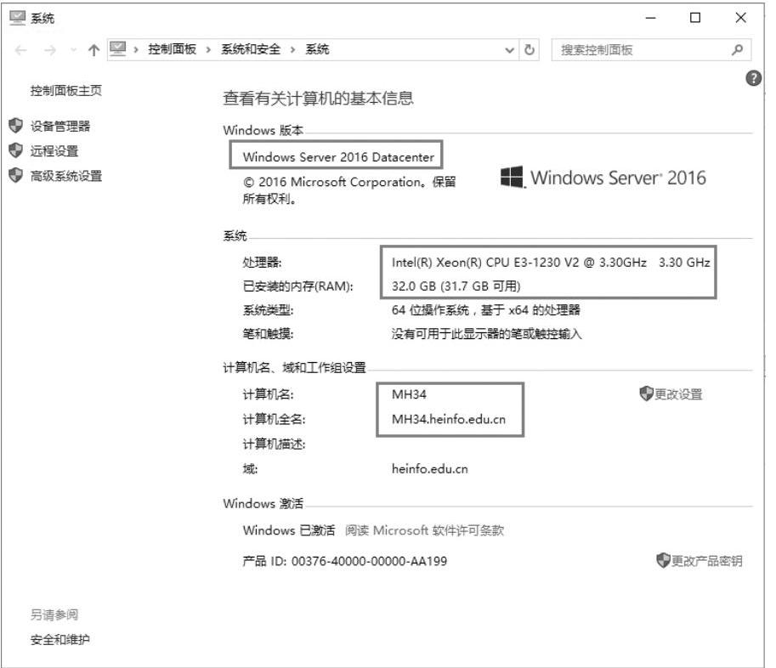Click 系统 in the address bar breadcrumb
Screen dimensions: 776x668
coord(317,49)
